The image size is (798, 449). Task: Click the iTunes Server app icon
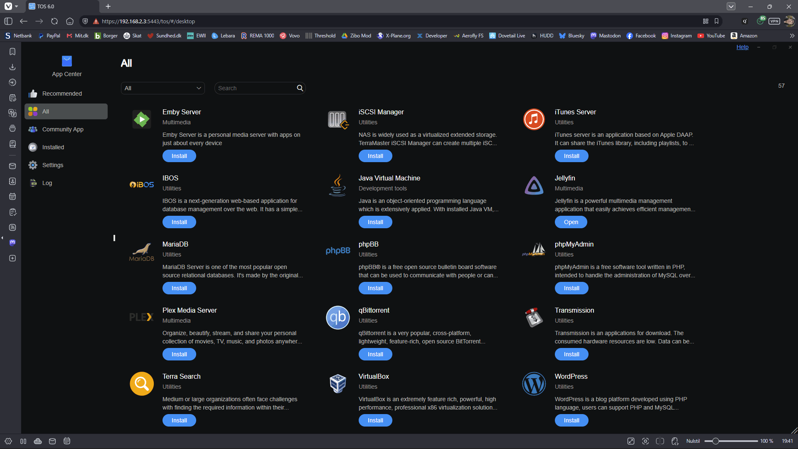(534, 119)
